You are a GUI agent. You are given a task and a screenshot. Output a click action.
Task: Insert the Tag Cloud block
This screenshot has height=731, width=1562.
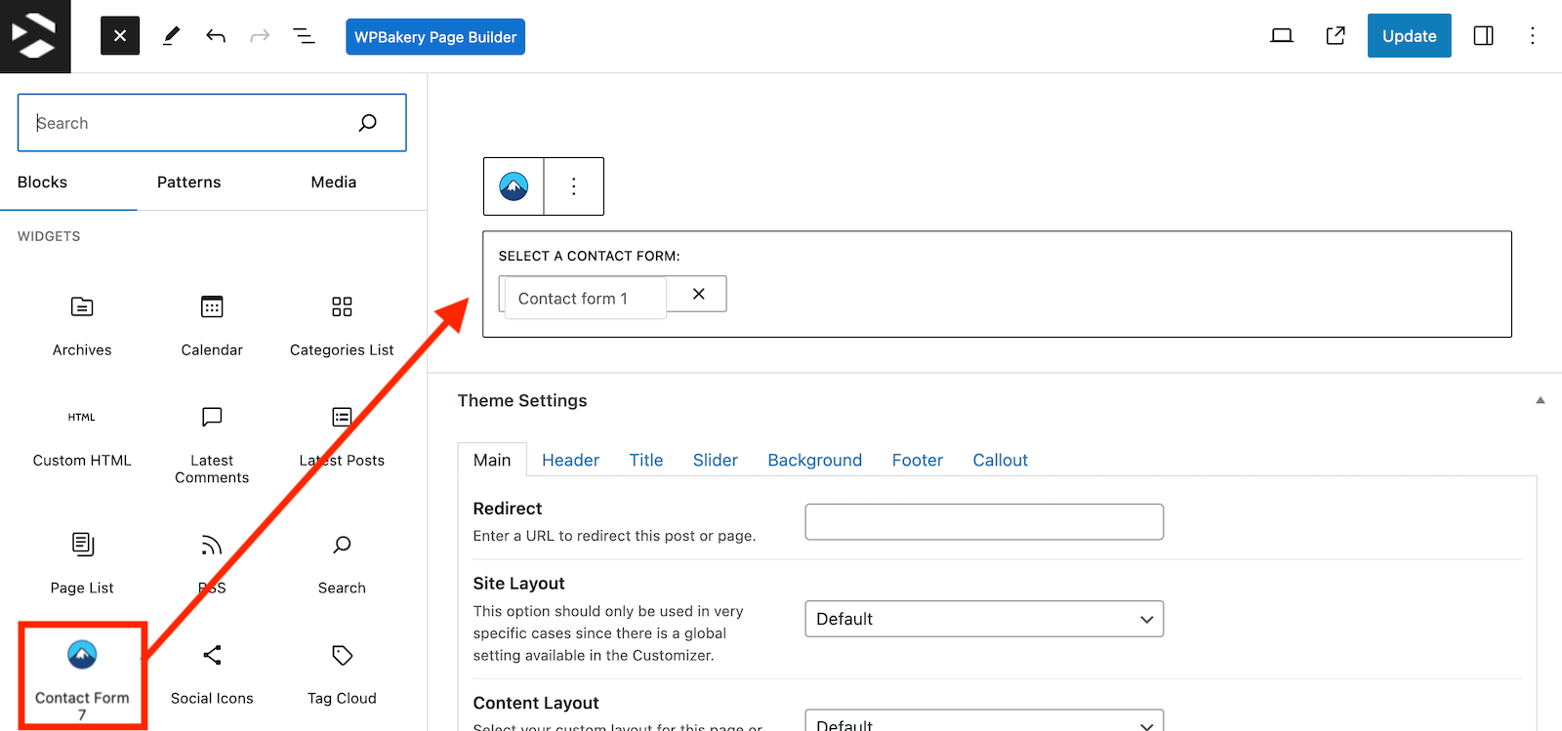(342, 674)
